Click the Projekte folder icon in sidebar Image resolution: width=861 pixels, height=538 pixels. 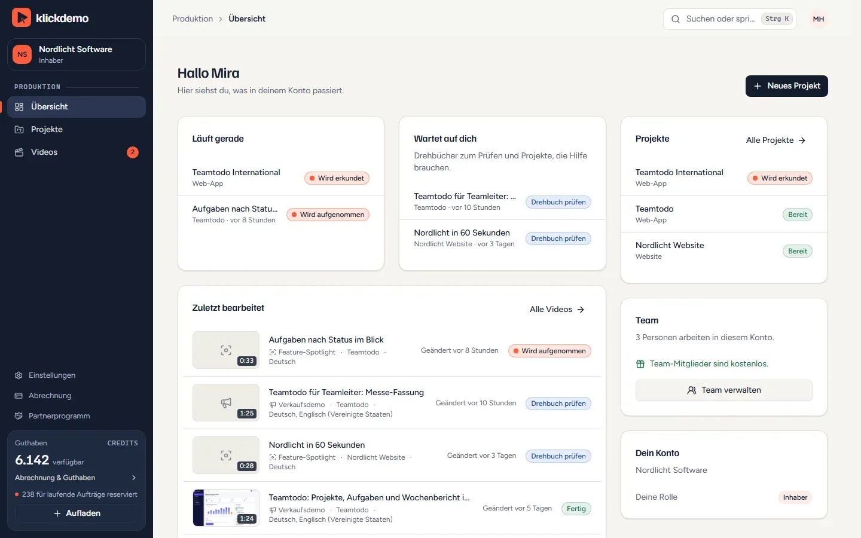coord(19,130)
